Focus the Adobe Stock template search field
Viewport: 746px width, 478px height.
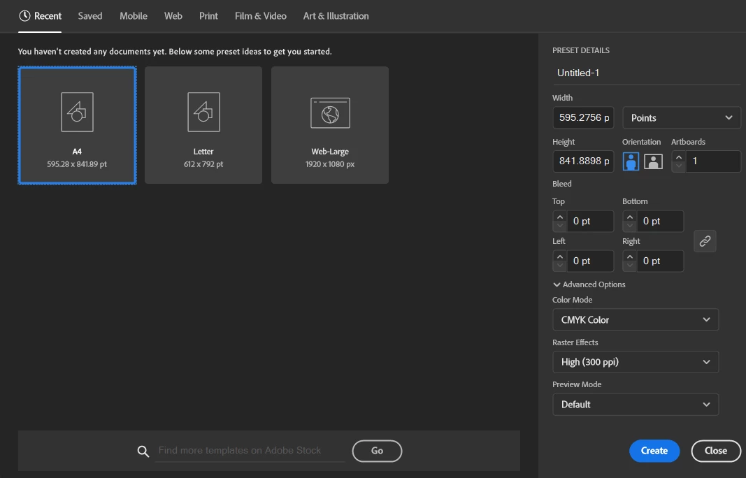(250, 451)
